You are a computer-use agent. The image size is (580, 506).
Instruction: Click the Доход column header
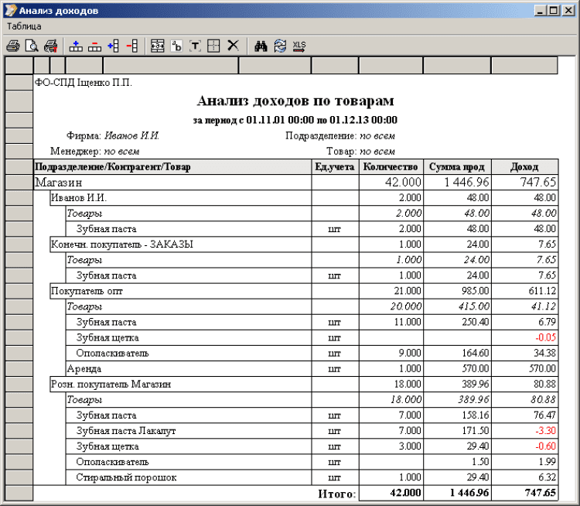click(524, 167)
